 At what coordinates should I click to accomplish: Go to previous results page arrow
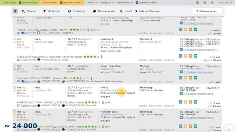[121, 11]
